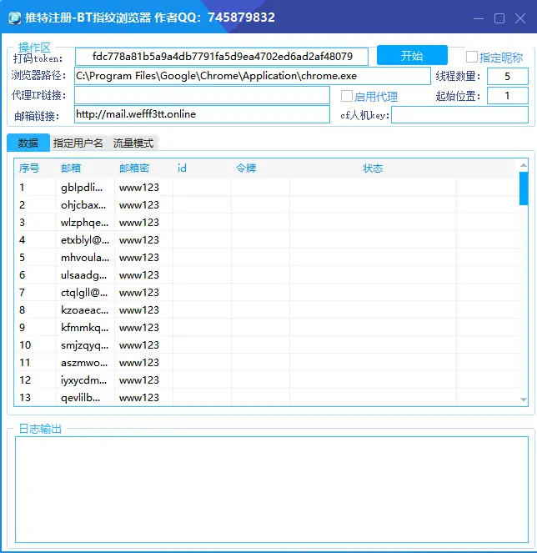
Task: Click the 线程数量 value field
Action: pyautogui.click(x=507, y=76)
